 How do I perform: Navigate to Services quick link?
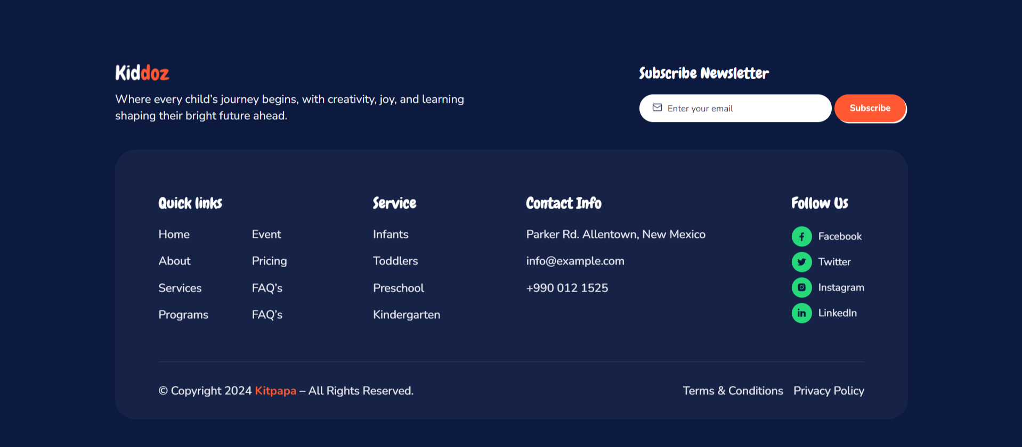click(x=180, y=288)
